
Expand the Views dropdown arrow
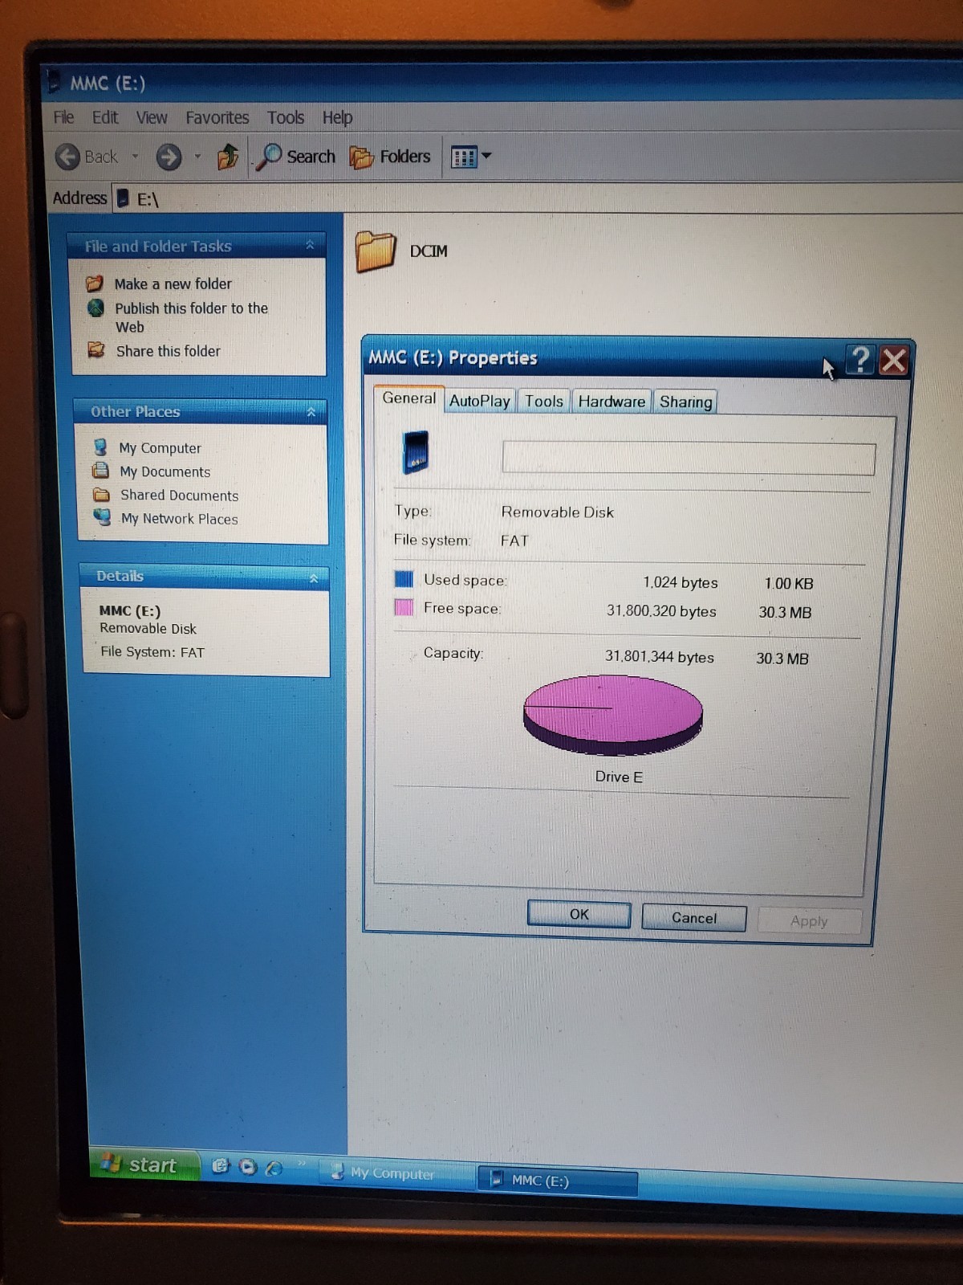click(486, 156)
